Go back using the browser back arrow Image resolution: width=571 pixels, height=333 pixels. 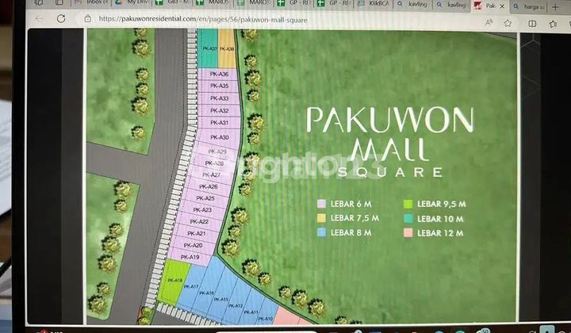click(x=38, y=18)
